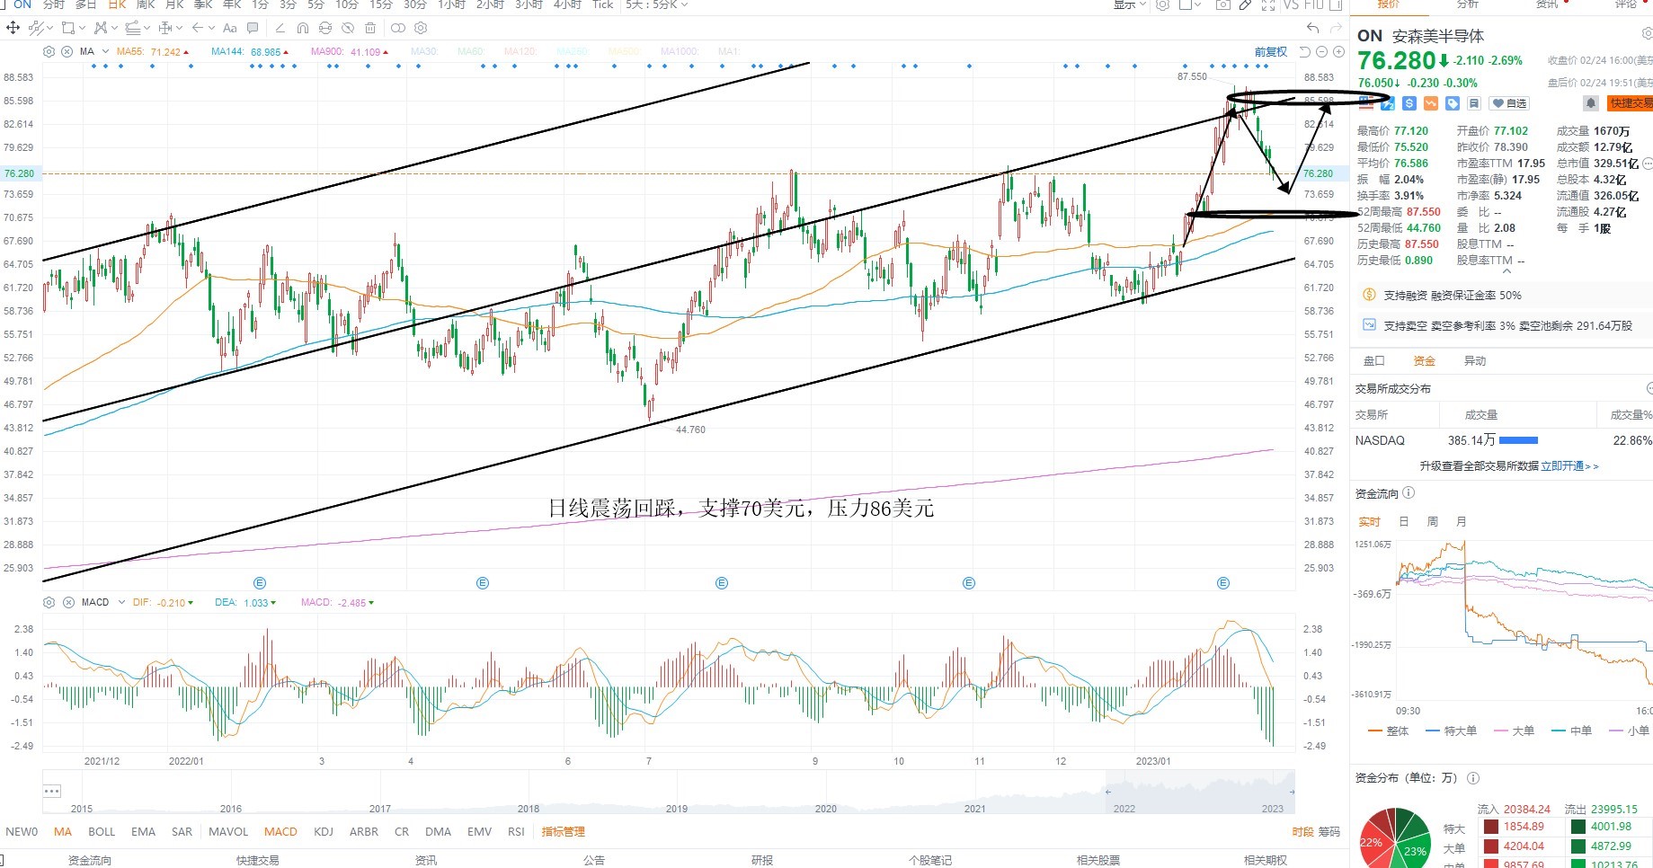Zoom in the chart with plus icon
Screen dimensions: 1653x868
(1338, 52)
